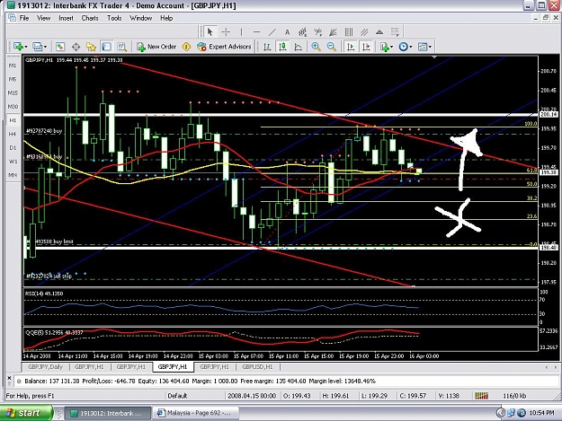Click the connection status bars indicator

click(x=481, y=396)
